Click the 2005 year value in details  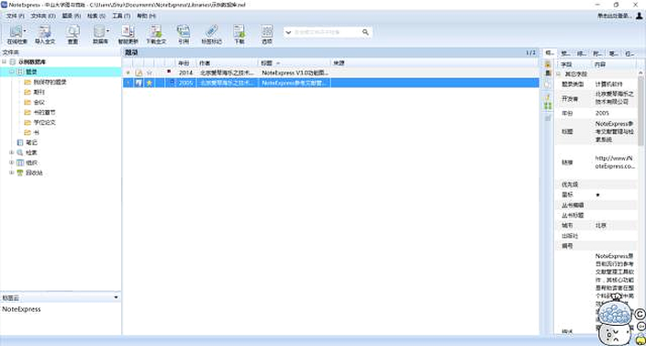[602, 113]
